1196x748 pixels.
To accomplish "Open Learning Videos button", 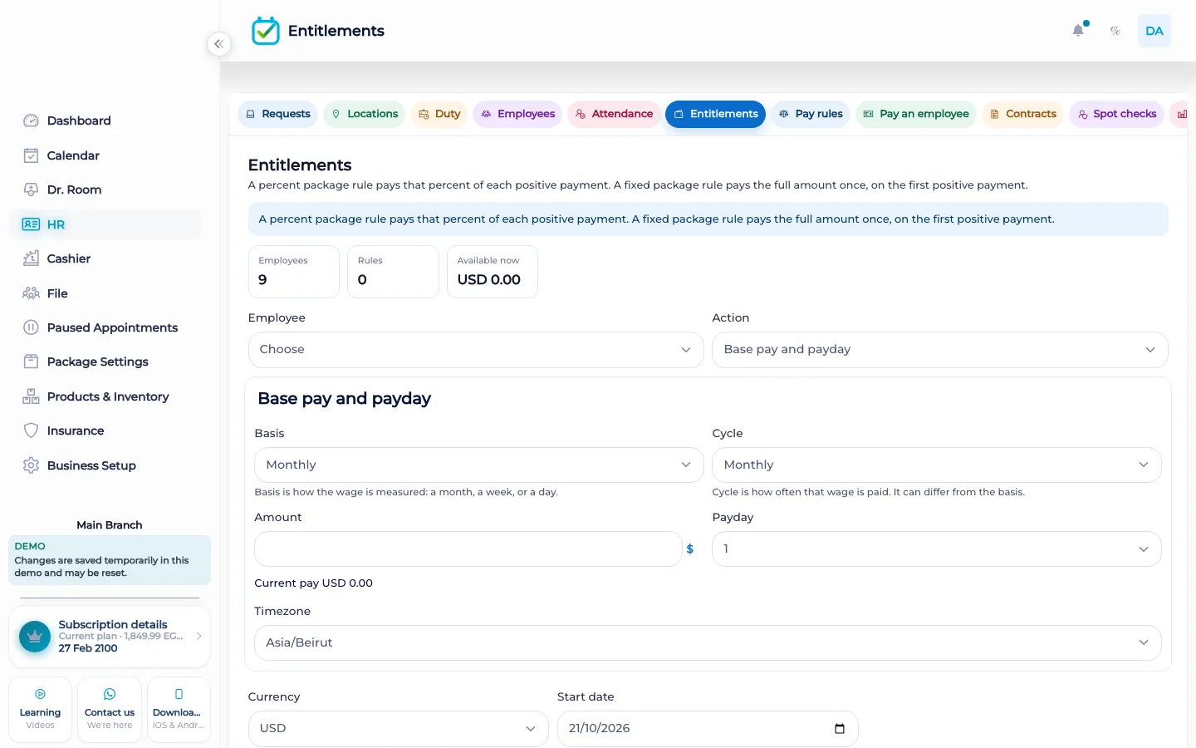I will coord(40,710).
